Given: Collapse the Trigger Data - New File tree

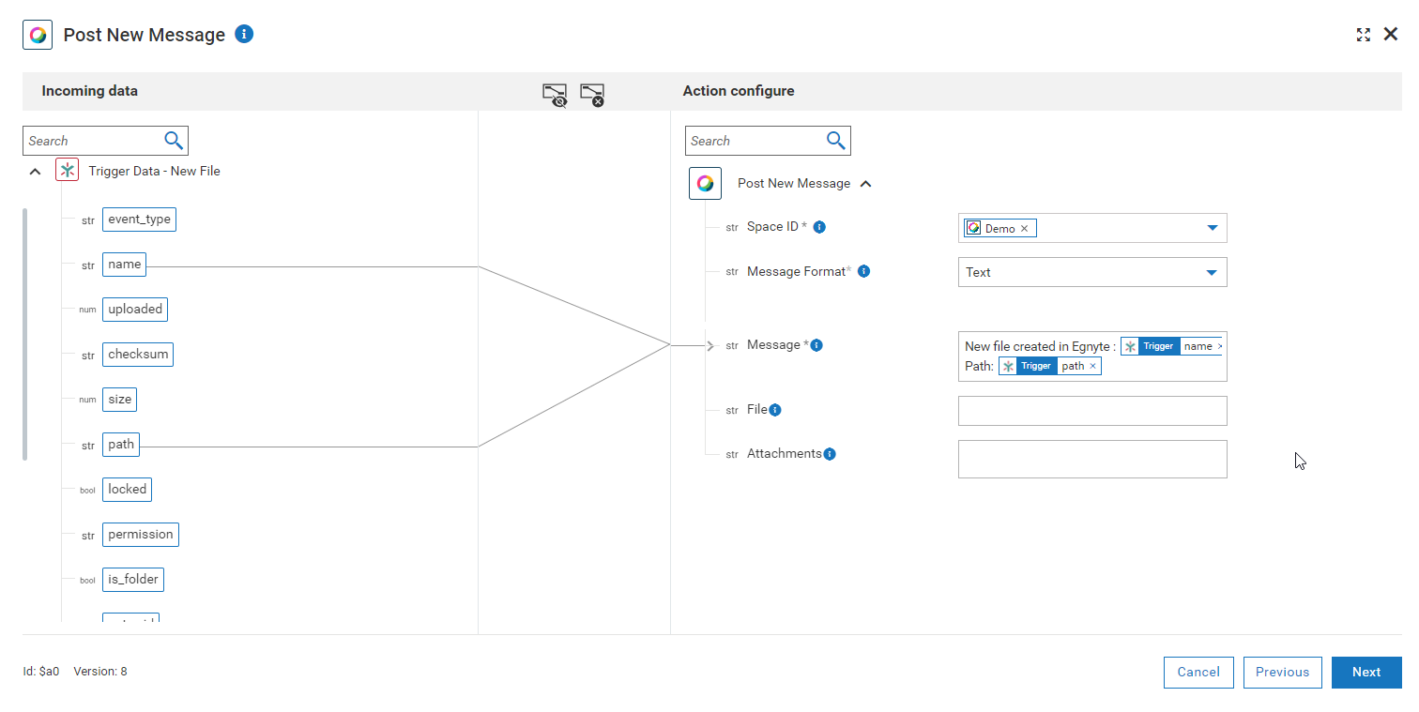Looking at the screenshot, I should tap(35, 171).
